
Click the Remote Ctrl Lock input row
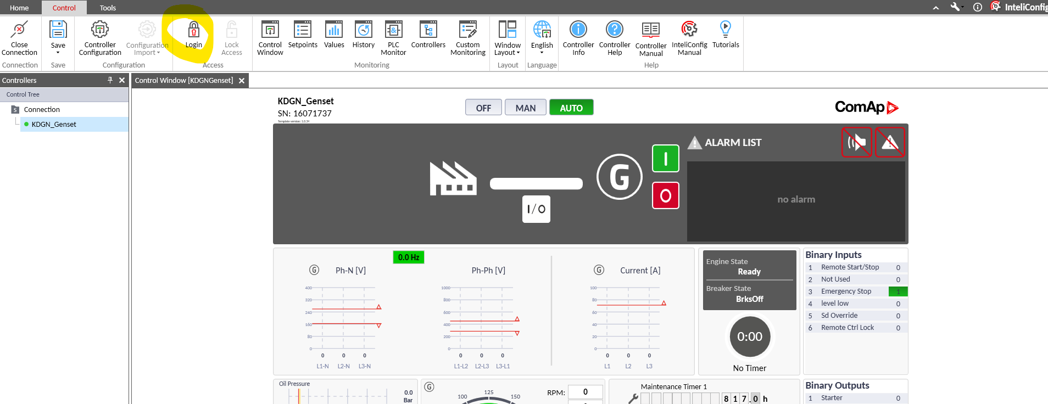click(x=856, y=328)
